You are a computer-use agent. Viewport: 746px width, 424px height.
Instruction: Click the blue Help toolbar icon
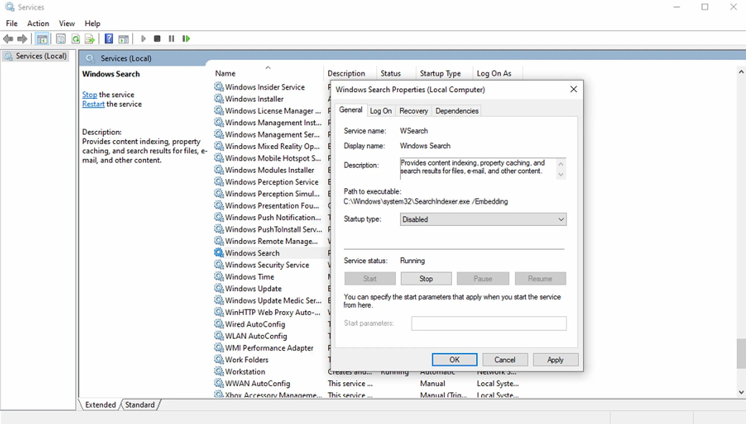click(109, 38)
